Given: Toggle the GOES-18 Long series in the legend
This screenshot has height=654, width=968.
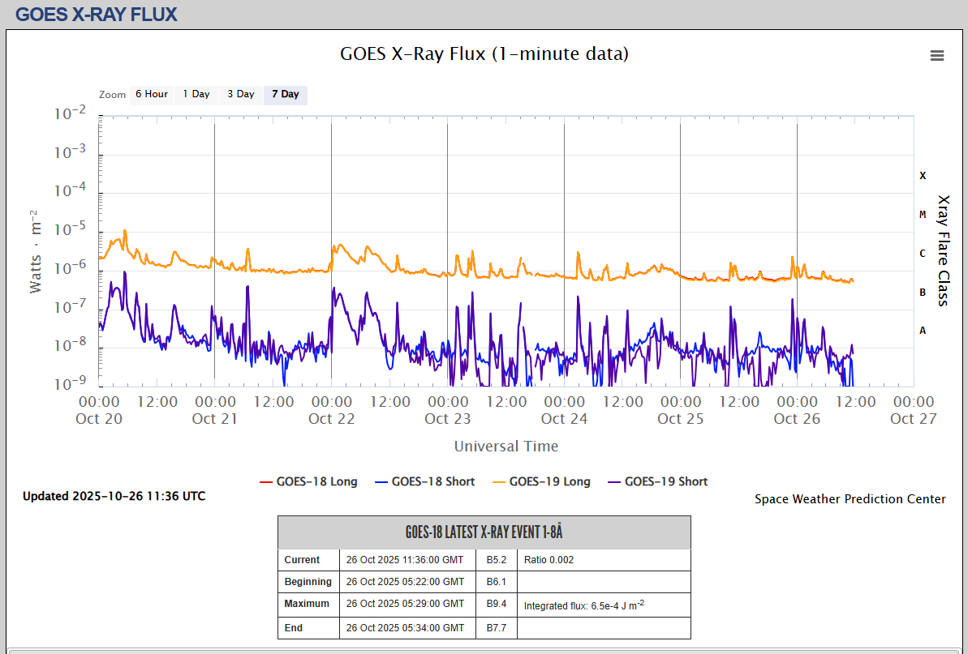Looking at the screenshot, I should point(316,481).
